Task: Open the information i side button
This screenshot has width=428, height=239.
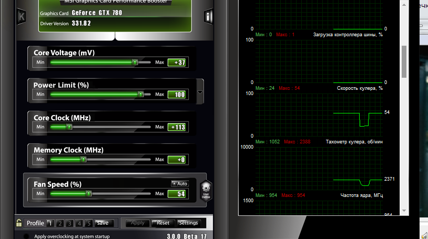Action: [208, 17]
